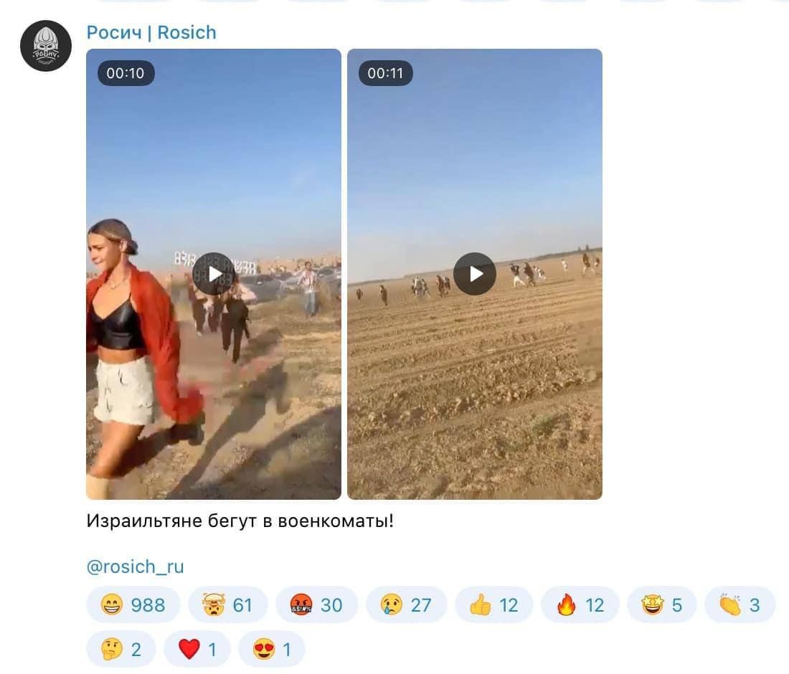Play the 00:10 video
This screenshot has height=674, width=789.
tap(214, 274)
